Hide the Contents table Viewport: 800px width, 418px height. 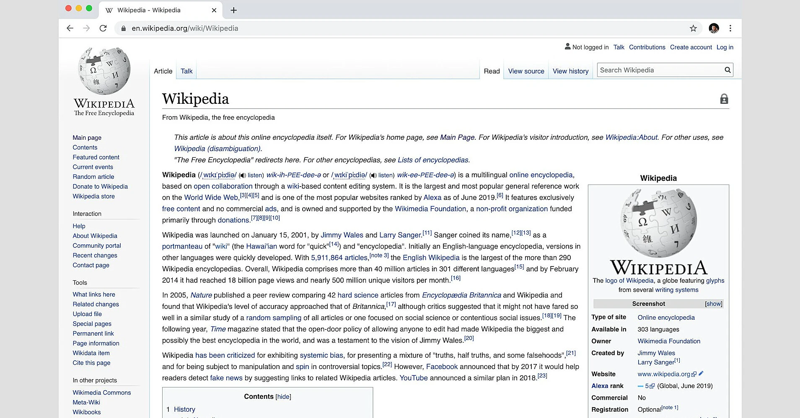click(x=283, y=397)
